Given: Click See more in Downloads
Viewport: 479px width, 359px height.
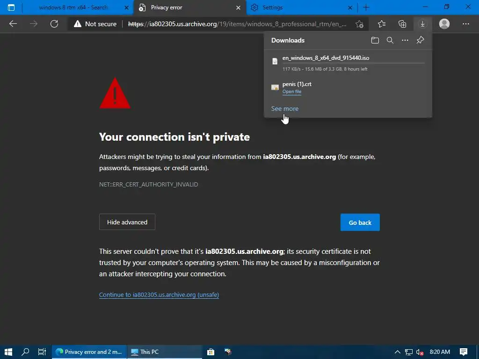Looking at the screenshot, I should [285, 108].
